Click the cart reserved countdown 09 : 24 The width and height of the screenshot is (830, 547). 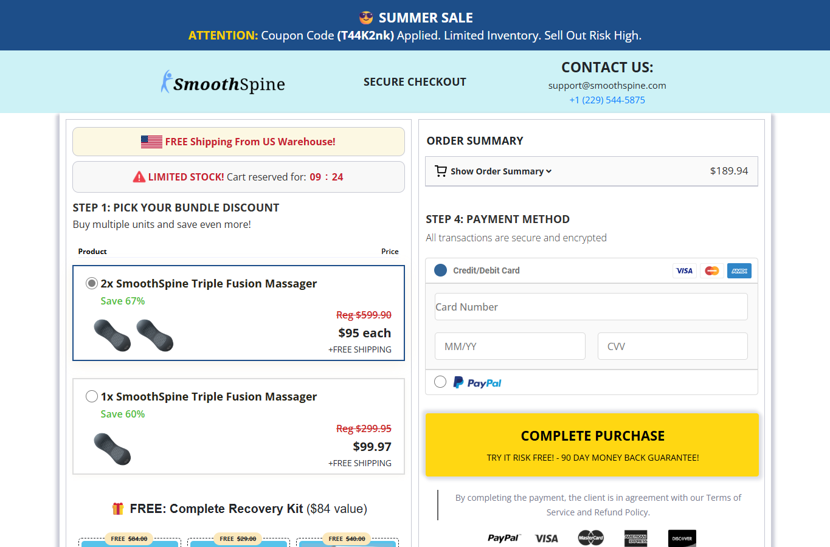coord(327,177)
